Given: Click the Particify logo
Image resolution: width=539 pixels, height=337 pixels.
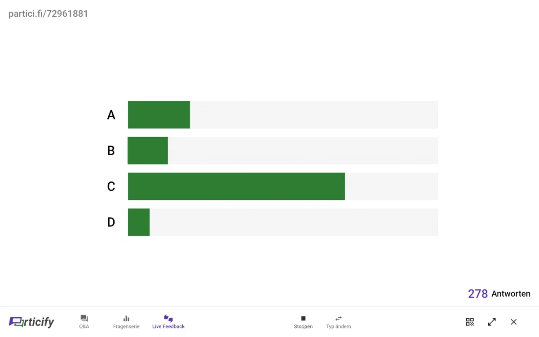Looking at the screenshot, I should (31, 322).
